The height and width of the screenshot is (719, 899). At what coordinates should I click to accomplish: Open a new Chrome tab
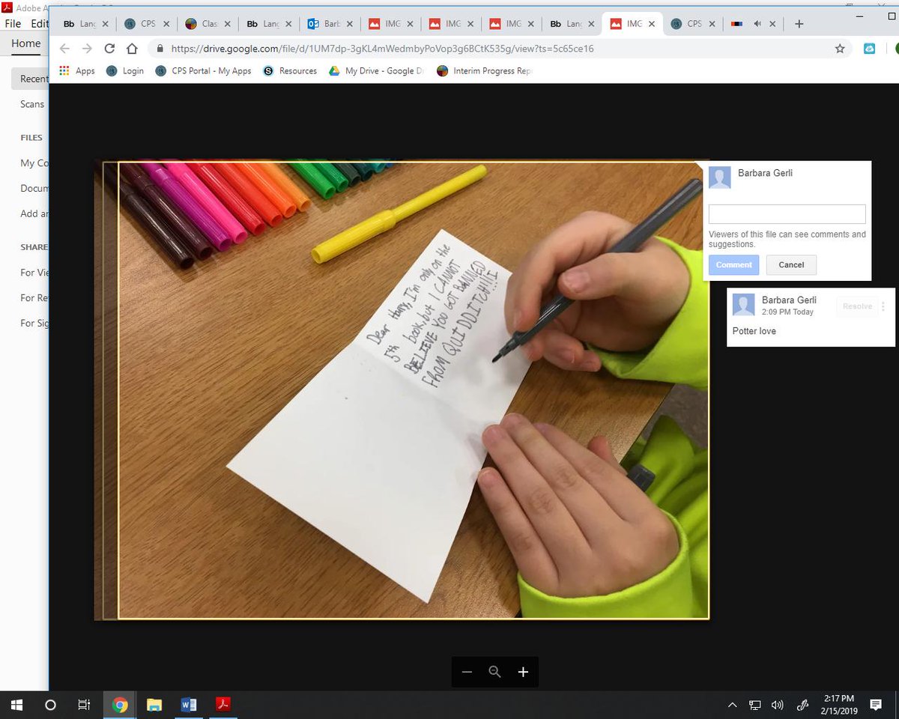pyautogui.click(x=799, y=24)
